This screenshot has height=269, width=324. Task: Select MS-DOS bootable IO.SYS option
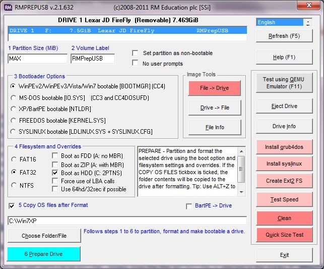pos(13,98)
